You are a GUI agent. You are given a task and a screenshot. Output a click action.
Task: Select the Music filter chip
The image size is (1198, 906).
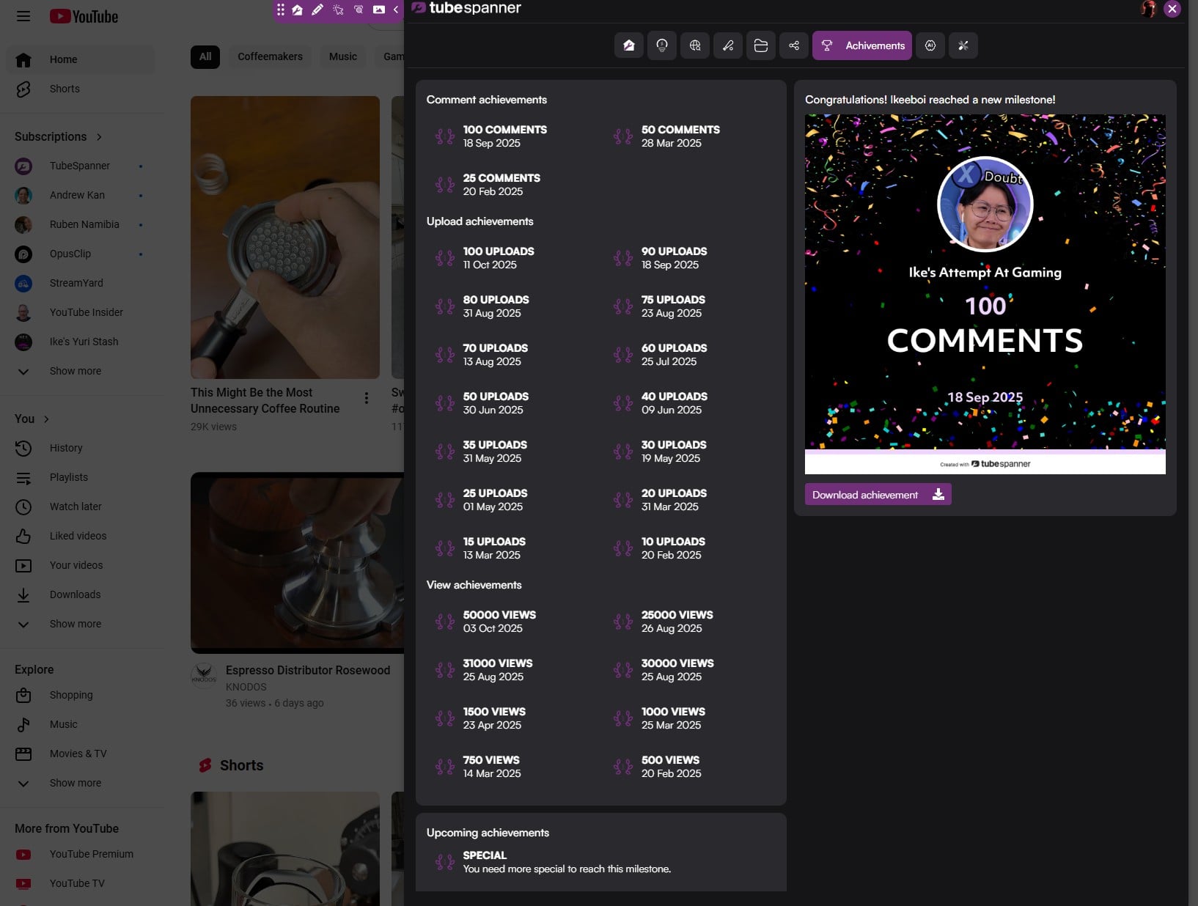pyautogui.click(x=343, y=56)
